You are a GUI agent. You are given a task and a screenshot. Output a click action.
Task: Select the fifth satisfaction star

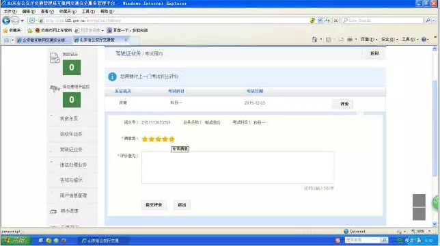click(172, 139)
